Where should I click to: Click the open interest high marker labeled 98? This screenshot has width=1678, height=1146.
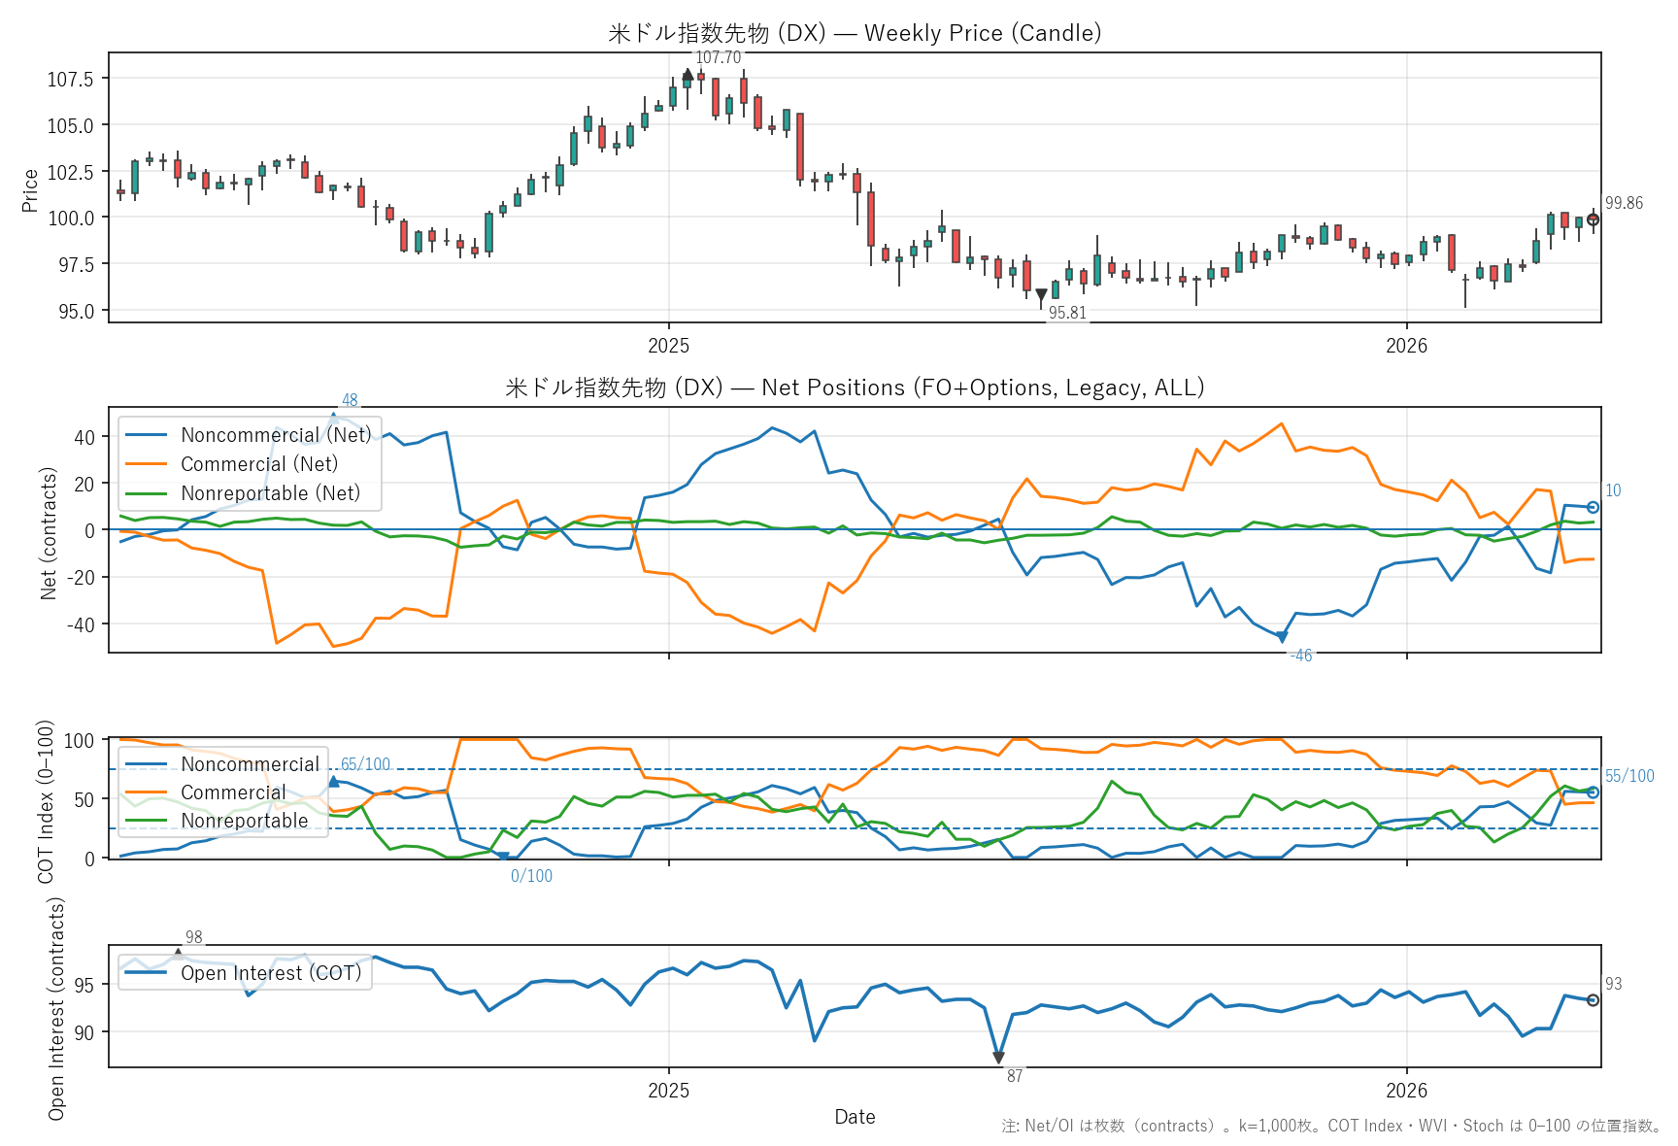pos(178,953)
